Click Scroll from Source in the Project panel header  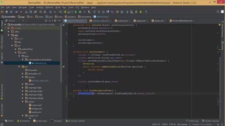tap(46, 21)
